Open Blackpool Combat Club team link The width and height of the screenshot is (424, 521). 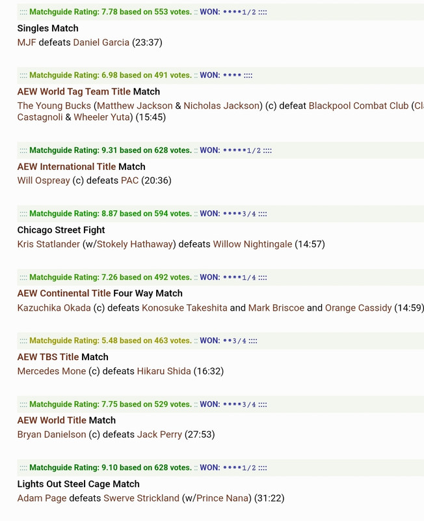pos(358,106)
